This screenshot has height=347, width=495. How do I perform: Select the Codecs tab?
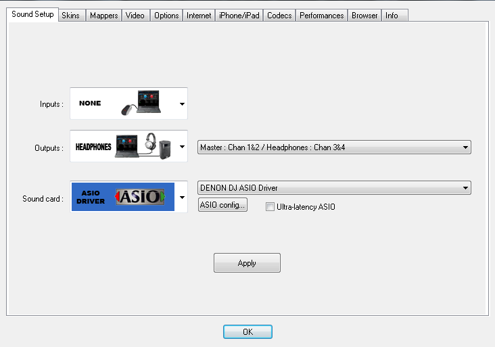(279, 16)
